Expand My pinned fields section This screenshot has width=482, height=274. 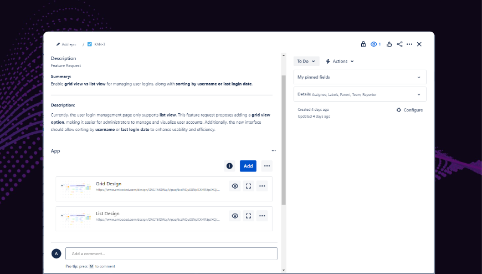click(360, 77)
